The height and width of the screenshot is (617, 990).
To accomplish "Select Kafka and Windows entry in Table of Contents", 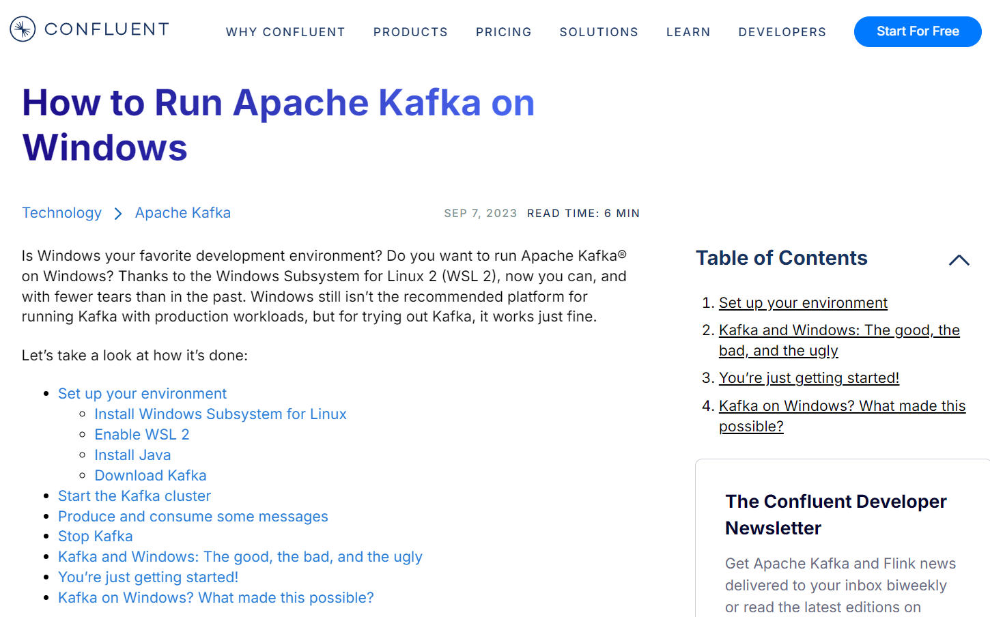I will (839, 341).
